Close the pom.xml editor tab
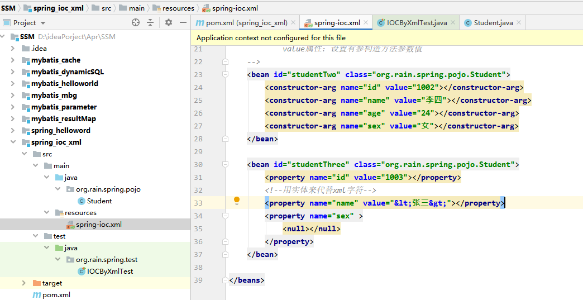This screenshot has width=583, height=300. pos(293,23)
